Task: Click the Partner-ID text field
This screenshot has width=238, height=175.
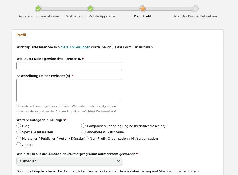Action: (x=69, y=66)
